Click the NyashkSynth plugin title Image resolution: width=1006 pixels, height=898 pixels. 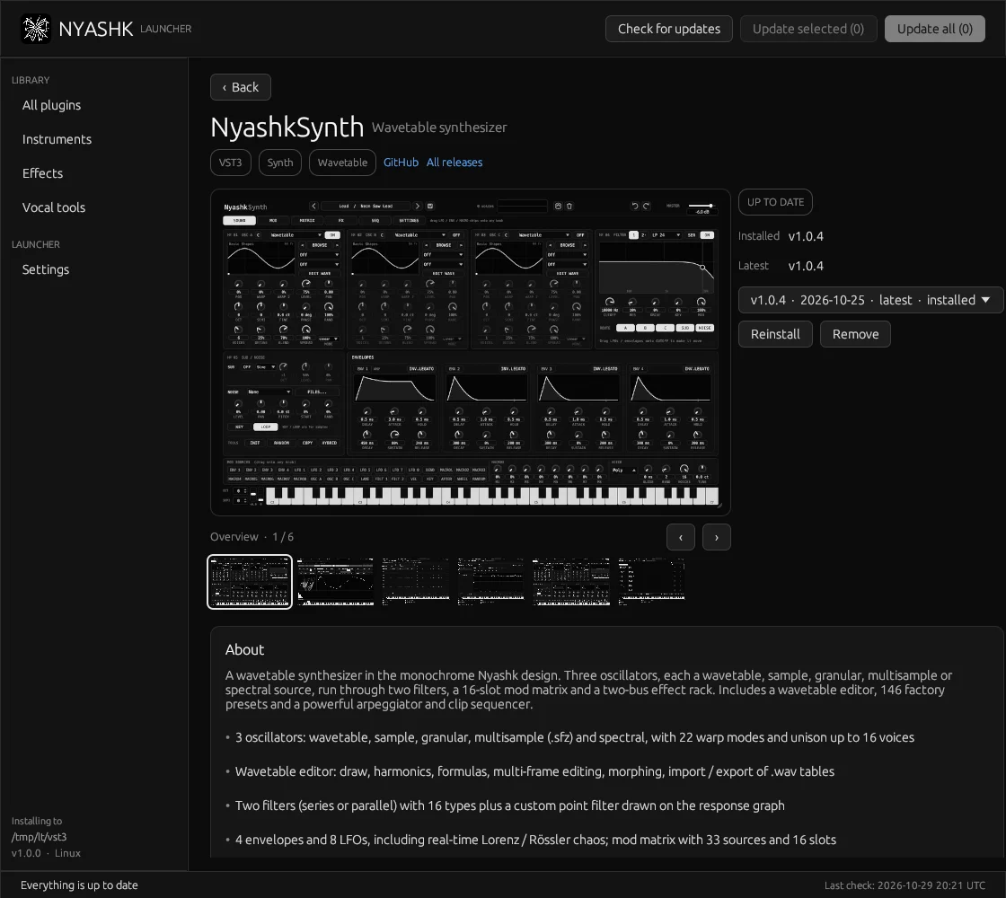tap(287, 127)
